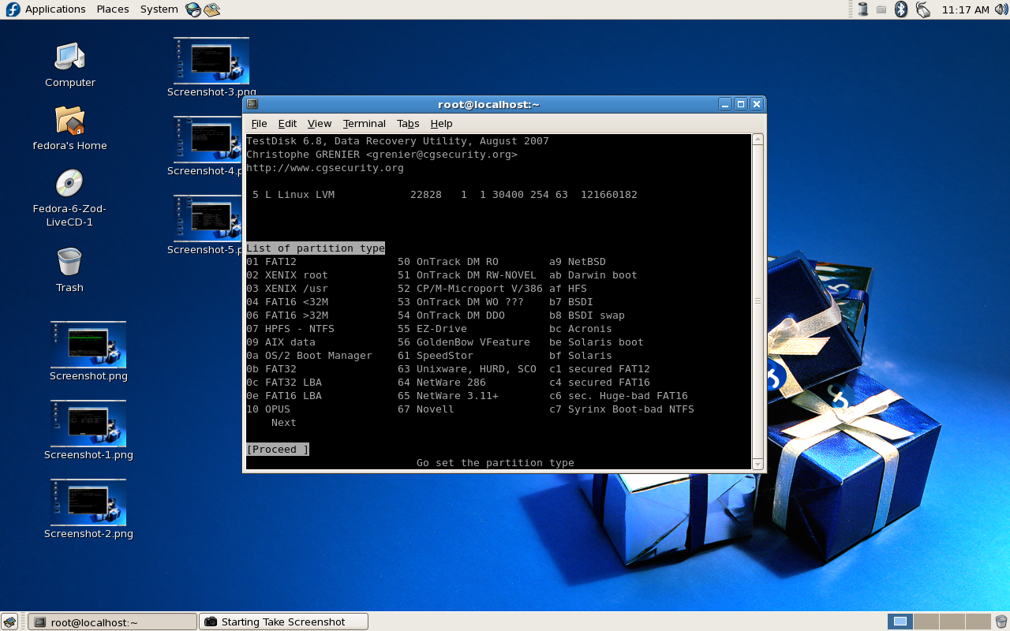Click the http://www.cgsecurity.org URL text

(x=325, y=167)
